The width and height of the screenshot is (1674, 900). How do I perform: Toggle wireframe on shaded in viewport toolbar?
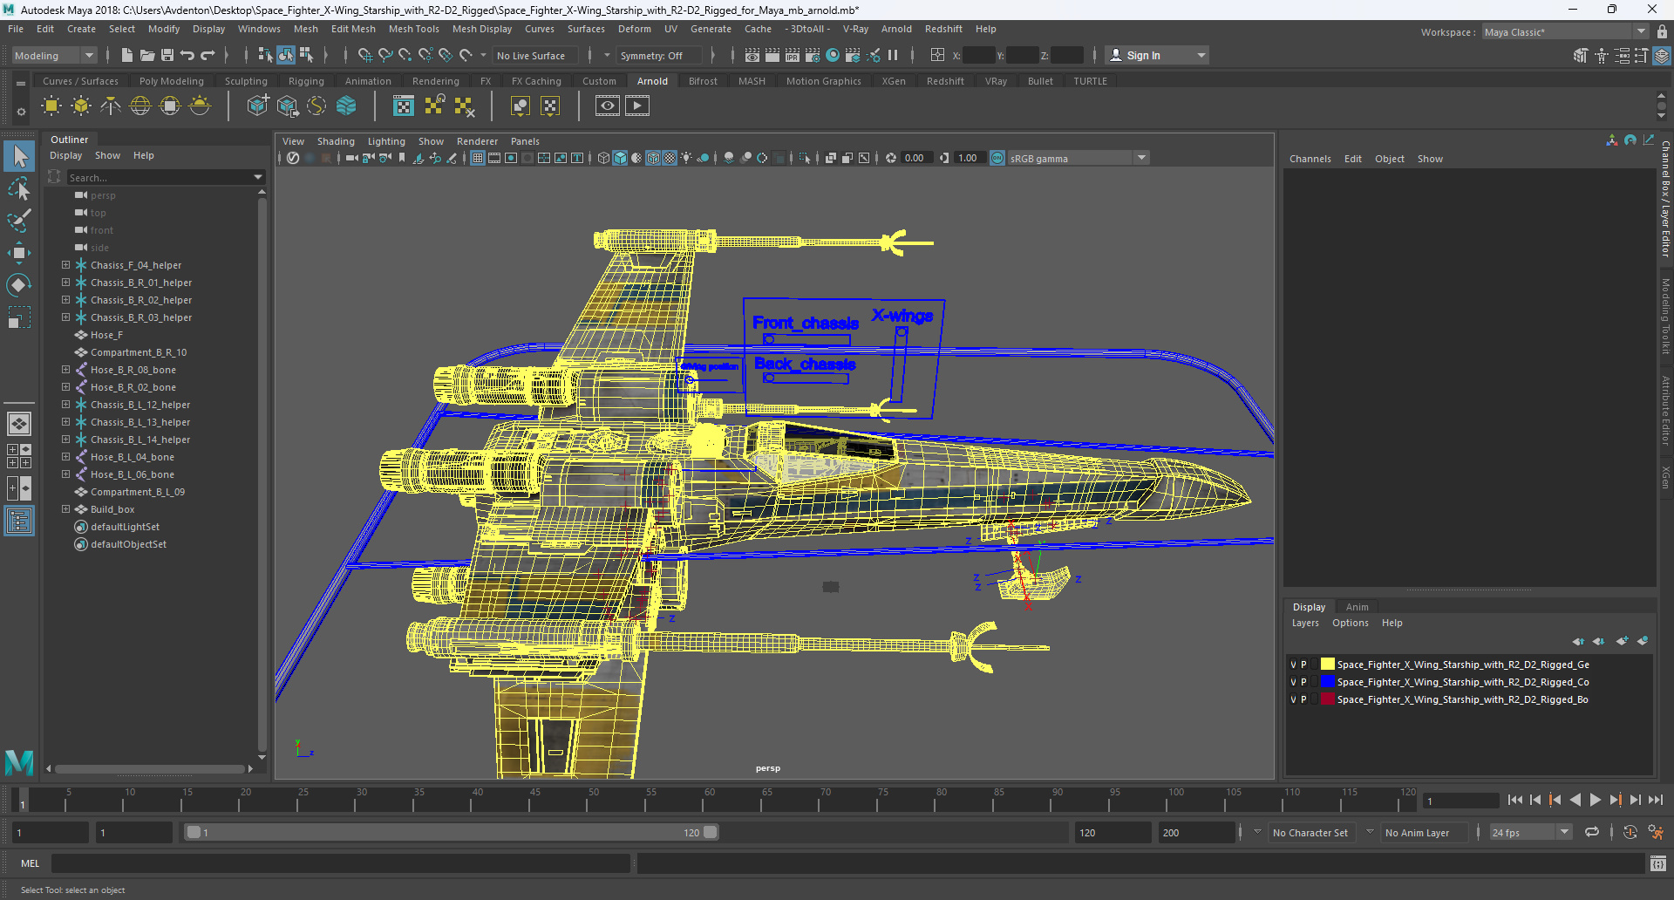coord(653,158)
